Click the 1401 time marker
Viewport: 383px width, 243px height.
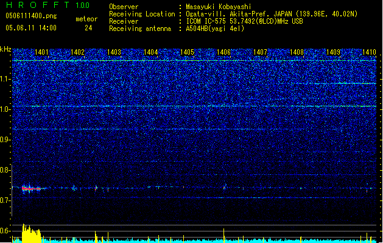41,52
